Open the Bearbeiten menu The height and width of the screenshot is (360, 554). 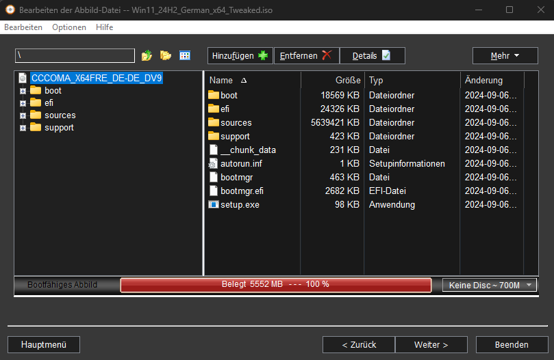coord(23,27)
